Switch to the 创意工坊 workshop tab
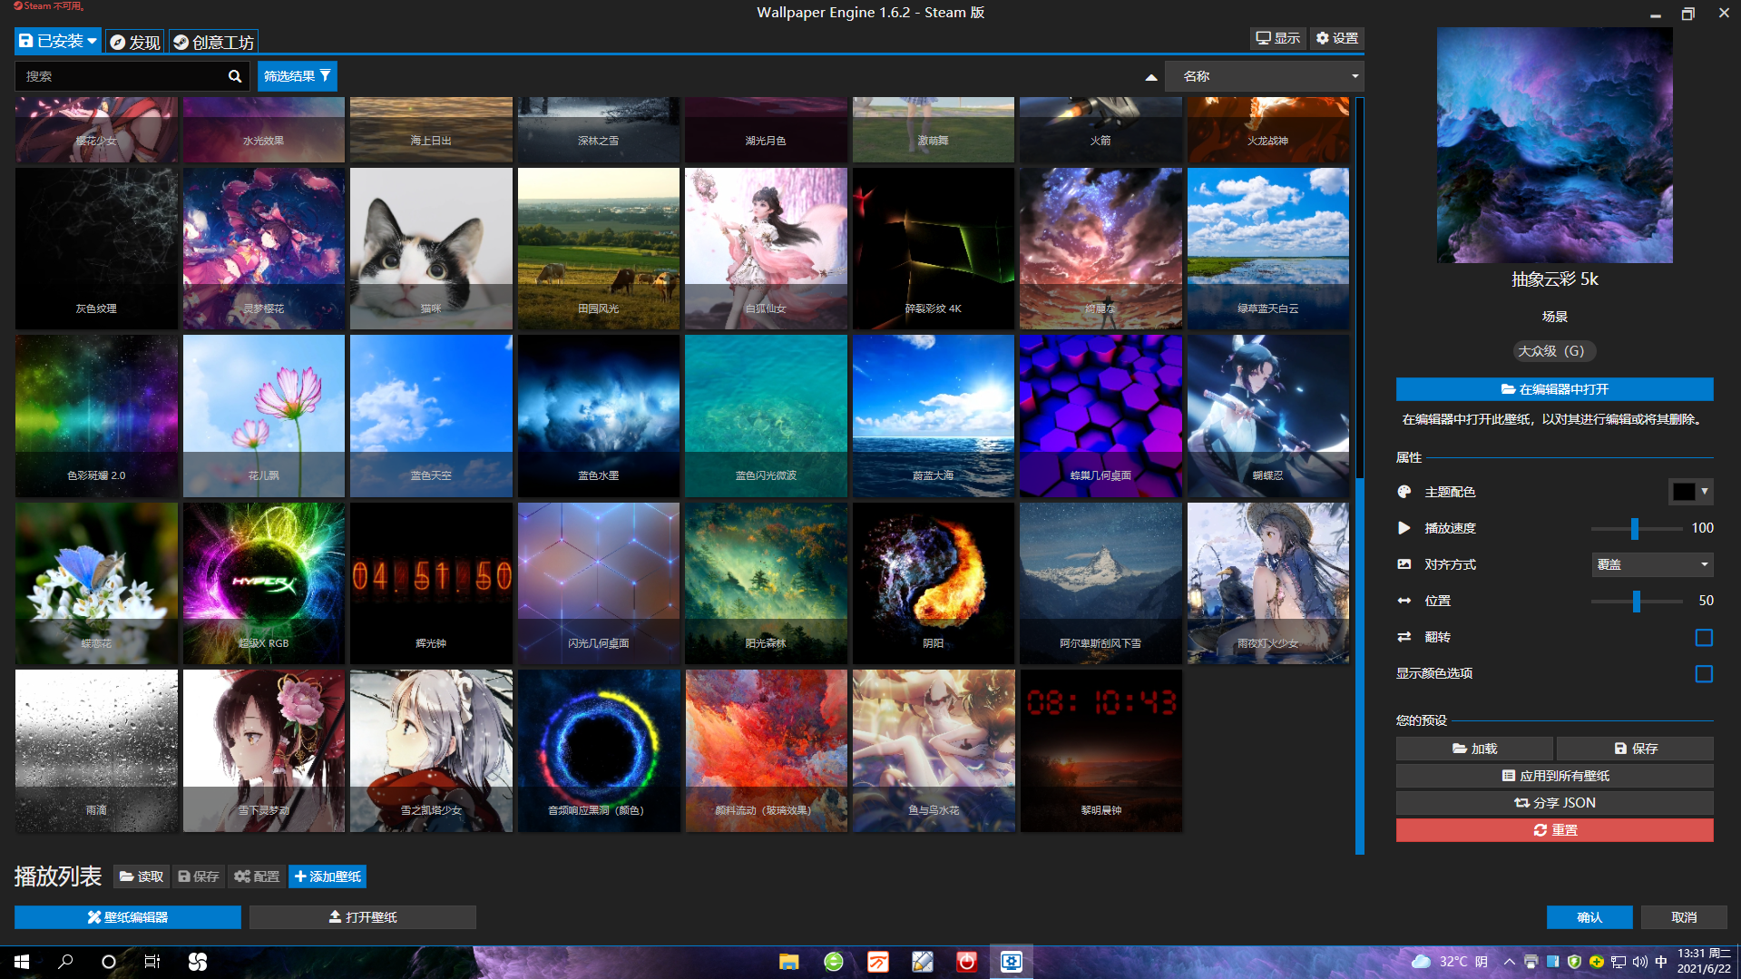 (x=214, y=42)
